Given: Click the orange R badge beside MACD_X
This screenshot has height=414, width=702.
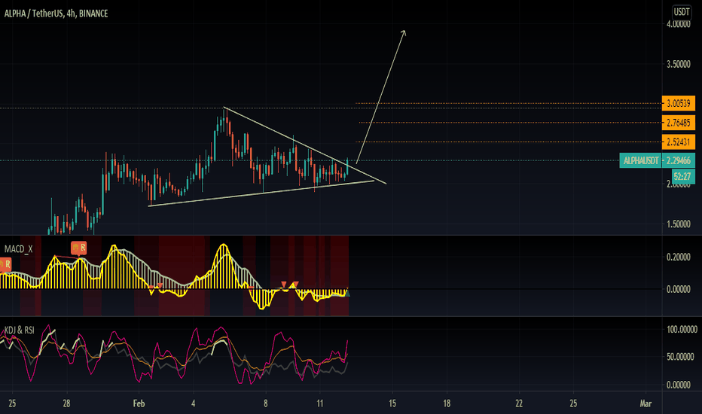Looking at the screenshot, I should click(79, 248).
